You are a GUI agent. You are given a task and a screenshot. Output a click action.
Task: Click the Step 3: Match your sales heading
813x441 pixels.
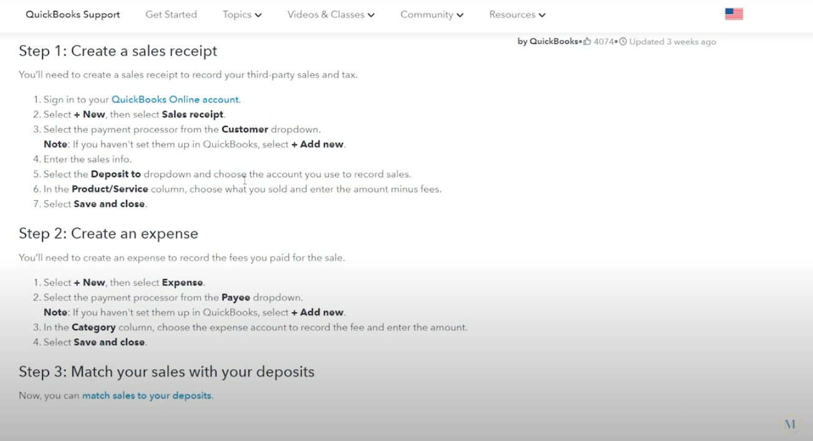click(x=166, y=372)
